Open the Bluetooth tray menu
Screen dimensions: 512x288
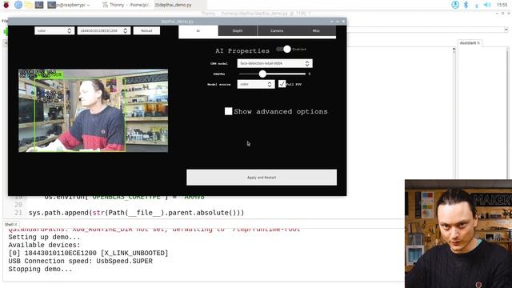click(466, 5)
